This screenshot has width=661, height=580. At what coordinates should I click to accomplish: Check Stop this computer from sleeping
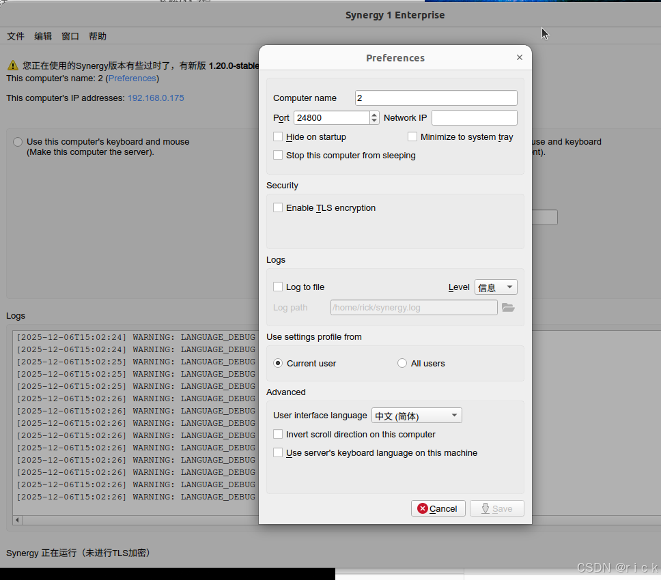coord(278,155)
